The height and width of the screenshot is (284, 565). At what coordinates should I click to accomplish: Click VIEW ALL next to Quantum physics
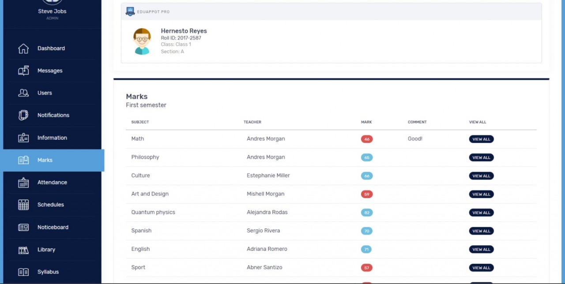pyautogui.click(x=481, y=212)
